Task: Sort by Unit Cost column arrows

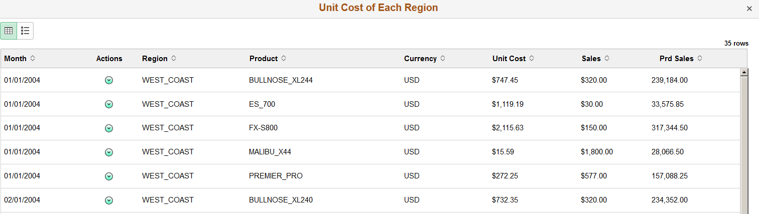Action: [x=532, y=59]
